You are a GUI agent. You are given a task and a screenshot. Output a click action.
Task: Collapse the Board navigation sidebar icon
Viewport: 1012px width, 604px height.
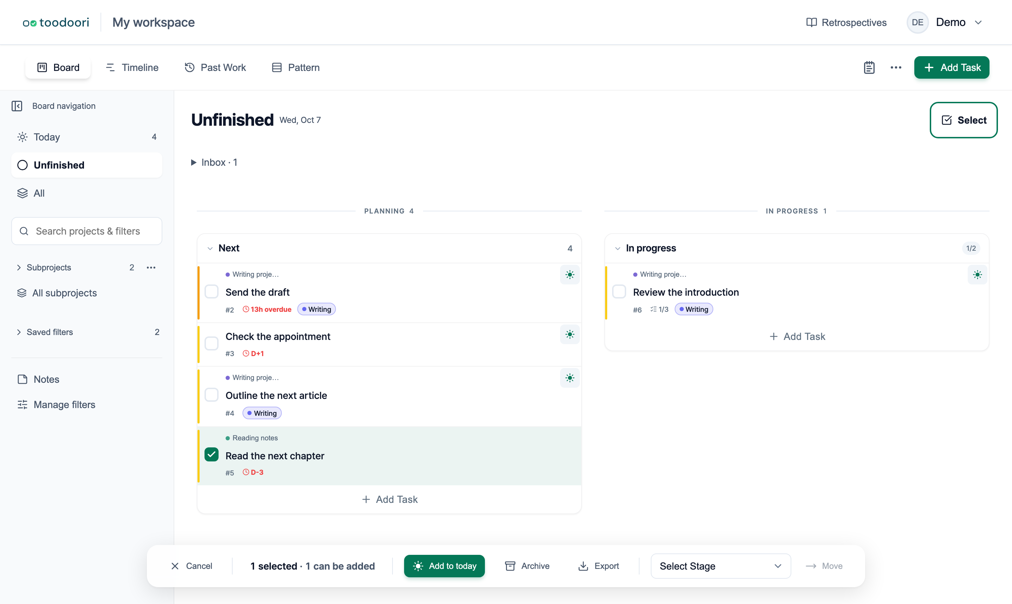coord(17,106)
